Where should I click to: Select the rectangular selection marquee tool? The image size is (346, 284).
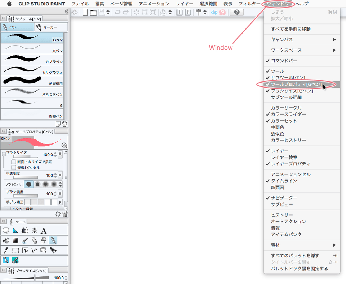point(15,250)
